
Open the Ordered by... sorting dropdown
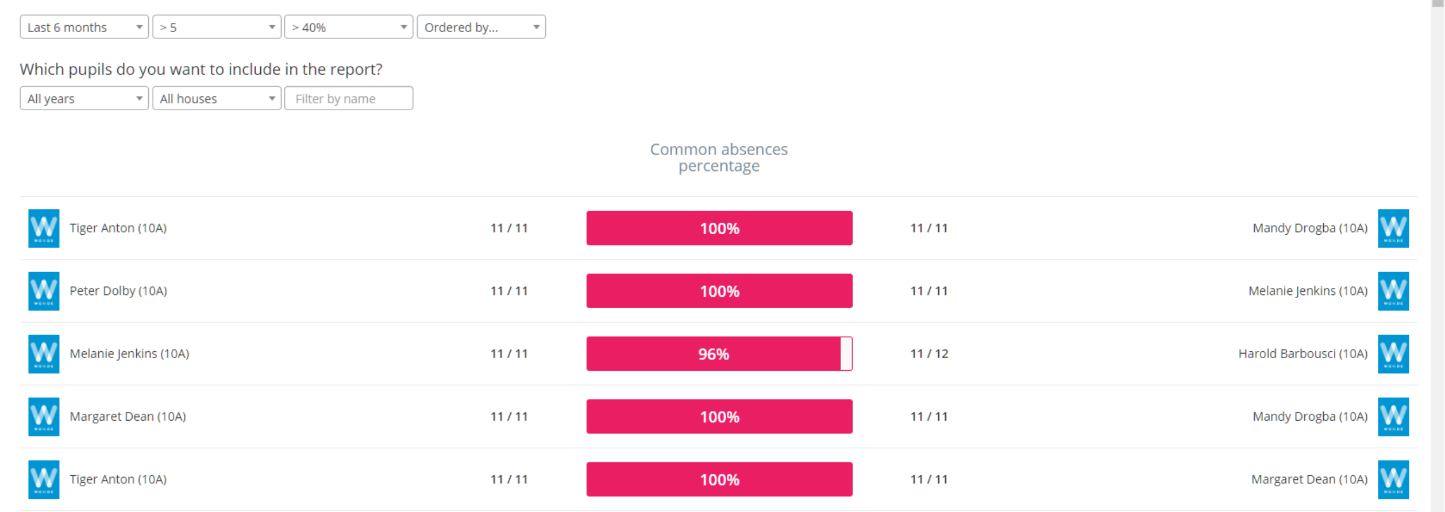481,26
